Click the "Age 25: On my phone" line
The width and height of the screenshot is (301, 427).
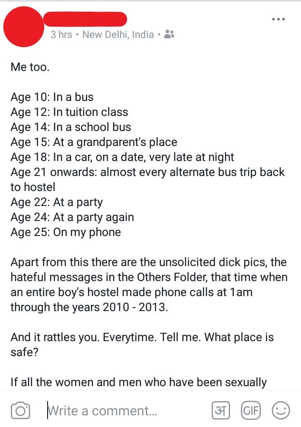point(66,232)
